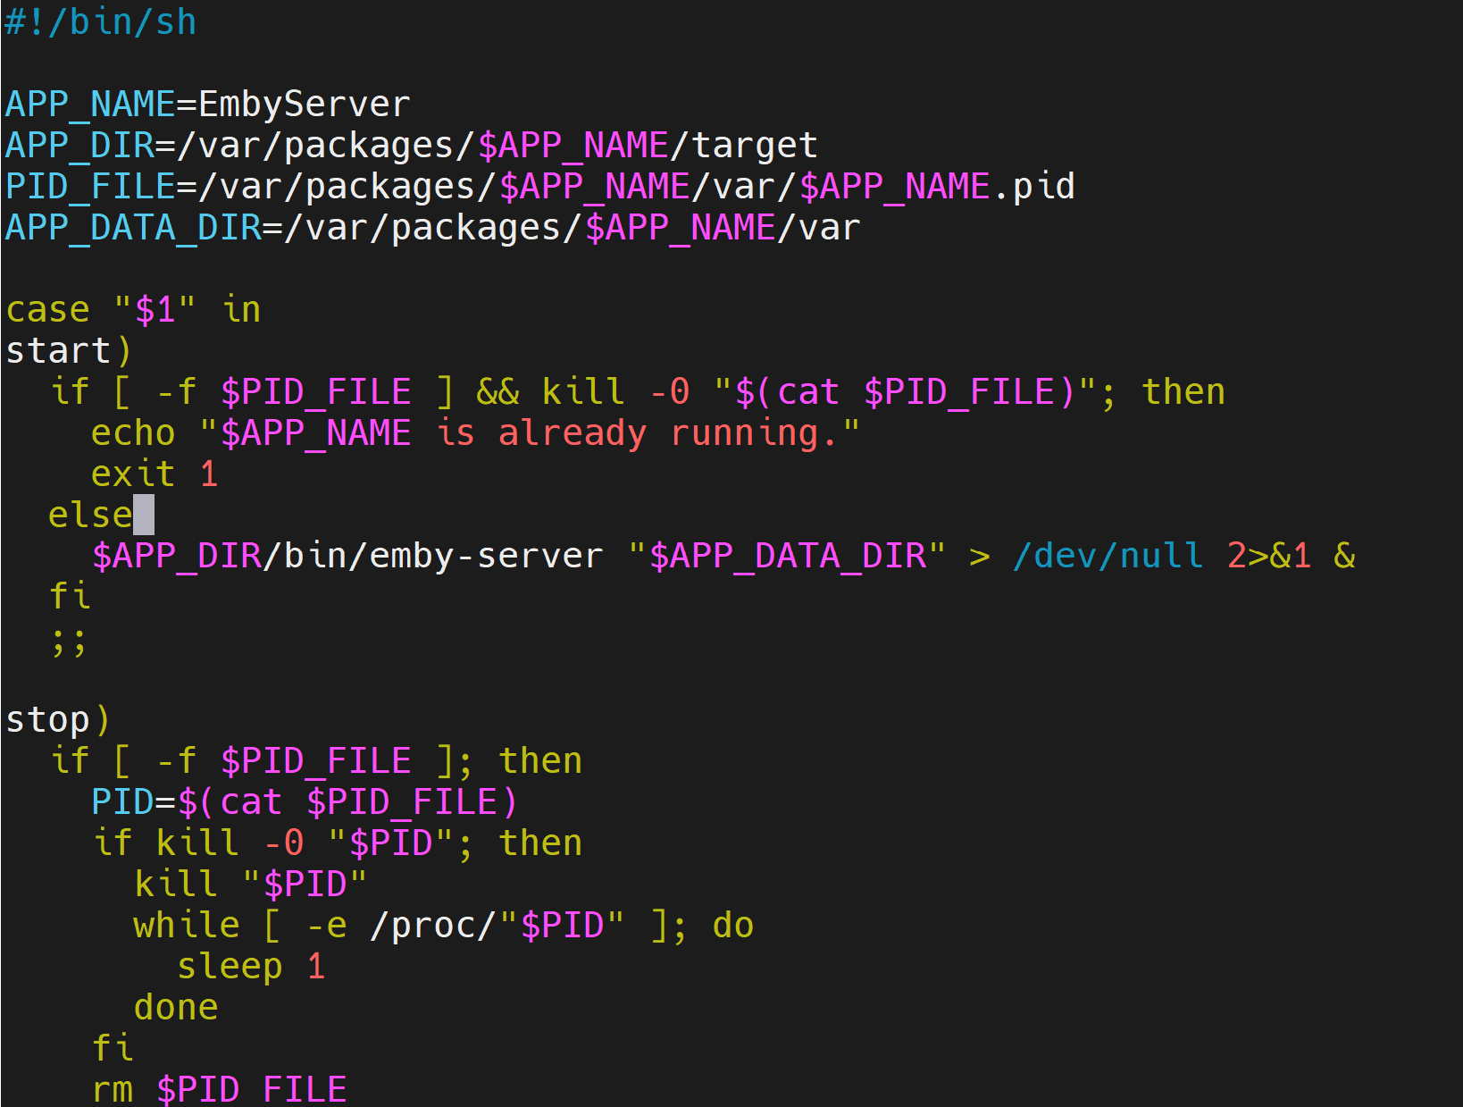
Task: Click the "case" keyword
Action: [47, 310]
